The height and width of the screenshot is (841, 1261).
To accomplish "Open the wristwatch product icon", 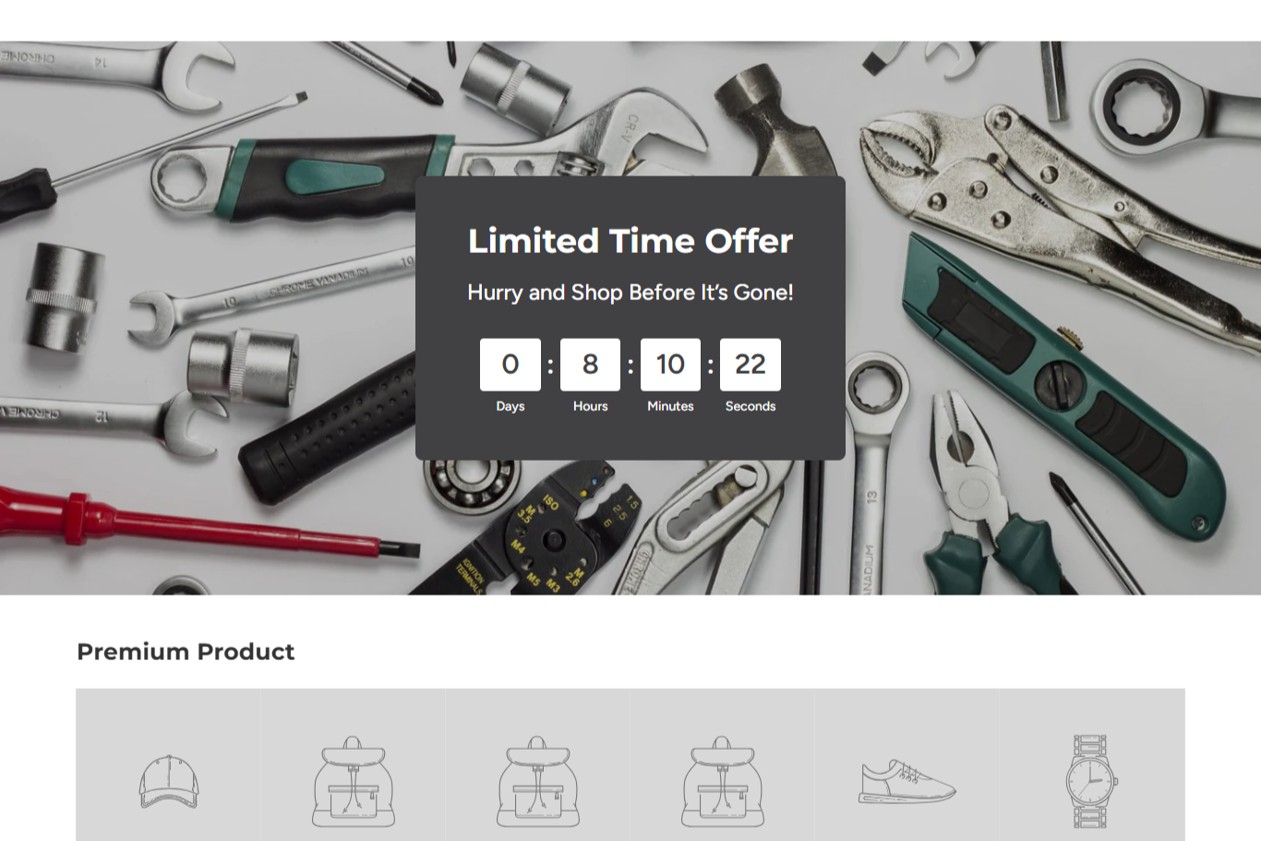I will pyautogui.click(x=1092, y=781).
